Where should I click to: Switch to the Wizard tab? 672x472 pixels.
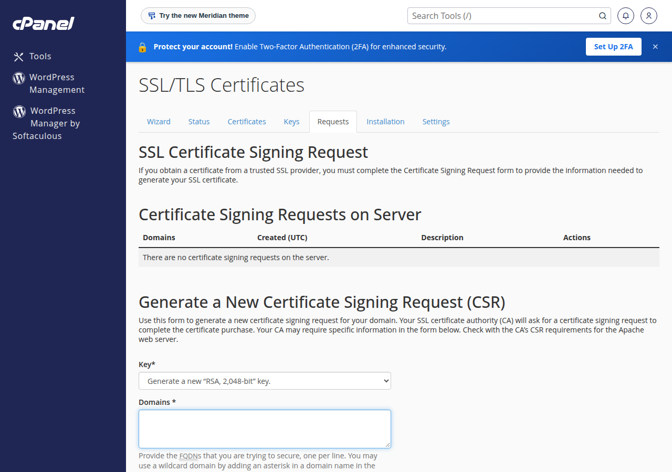tap(159, 122)
